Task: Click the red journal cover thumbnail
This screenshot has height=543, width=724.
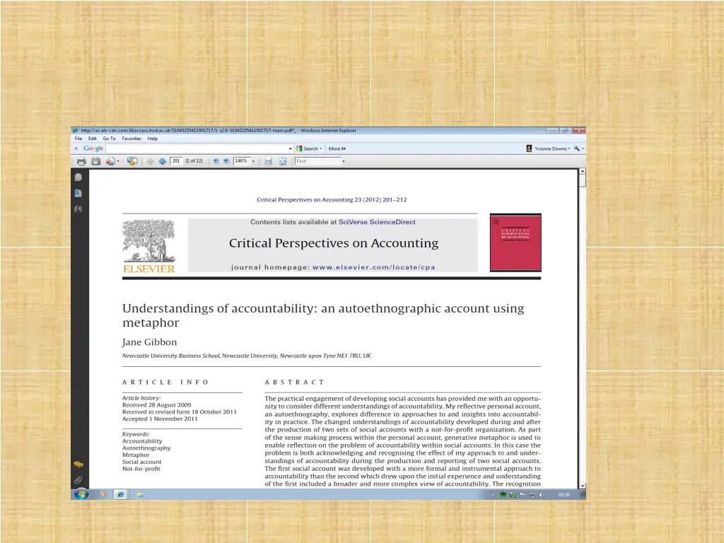Action: coord(515,243)
